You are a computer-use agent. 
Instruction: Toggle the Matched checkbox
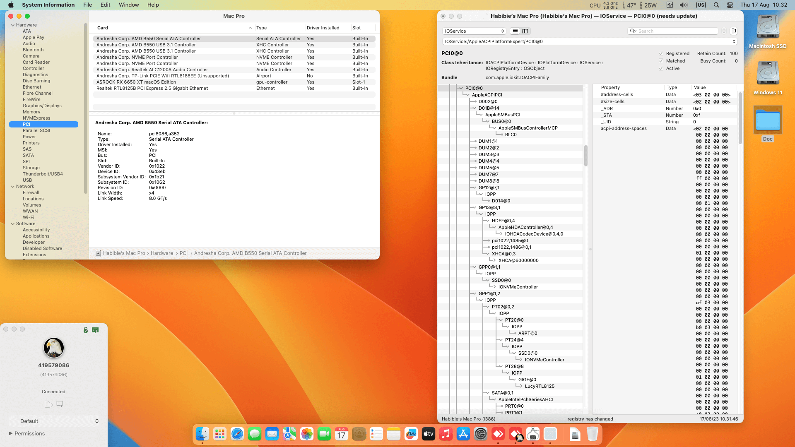click(661, 61)
